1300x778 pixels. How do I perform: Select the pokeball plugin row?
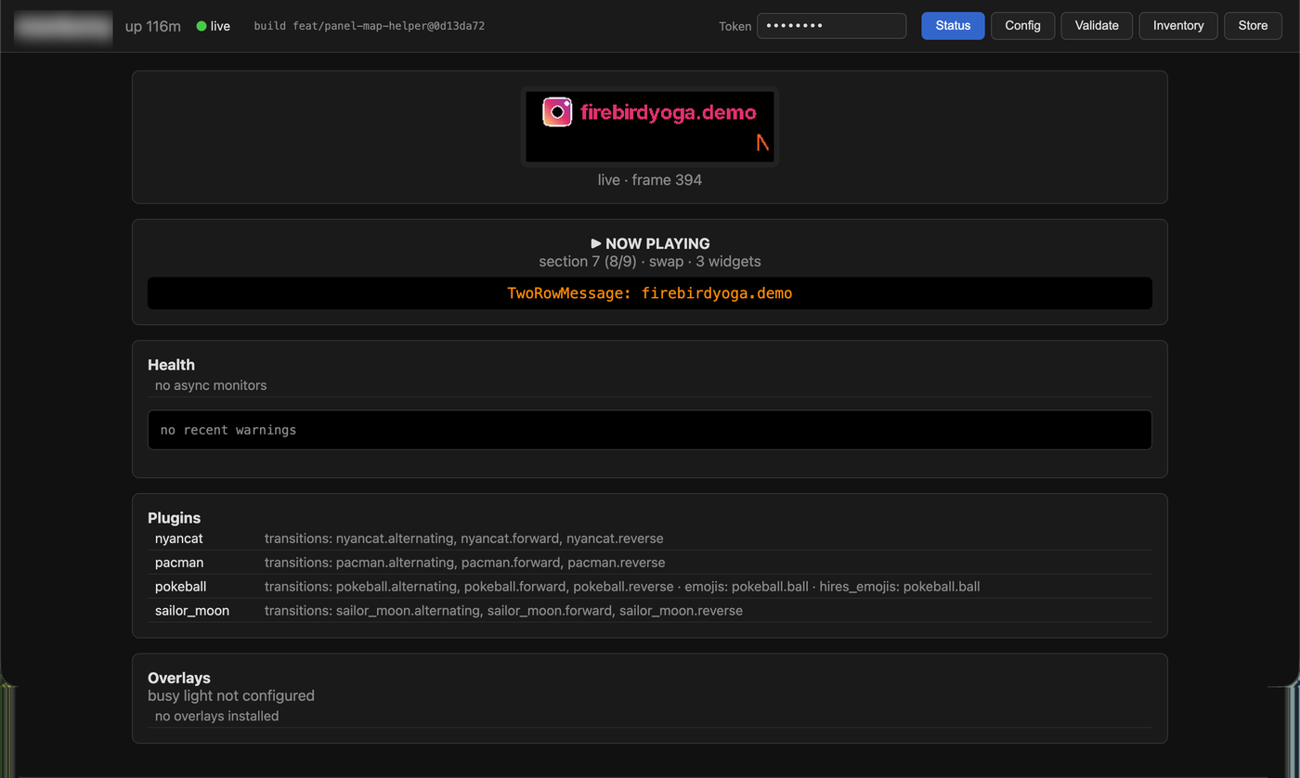coord(650,587)
